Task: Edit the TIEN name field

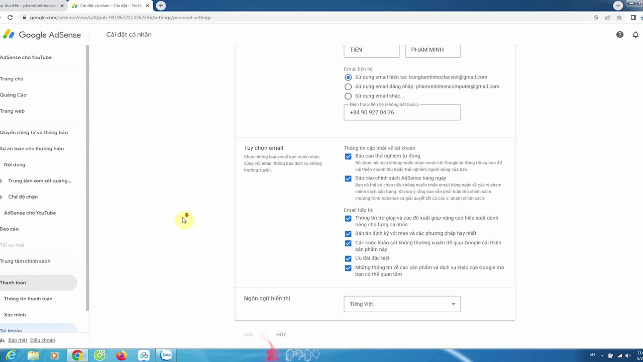Action: click(x=371, y=50)
